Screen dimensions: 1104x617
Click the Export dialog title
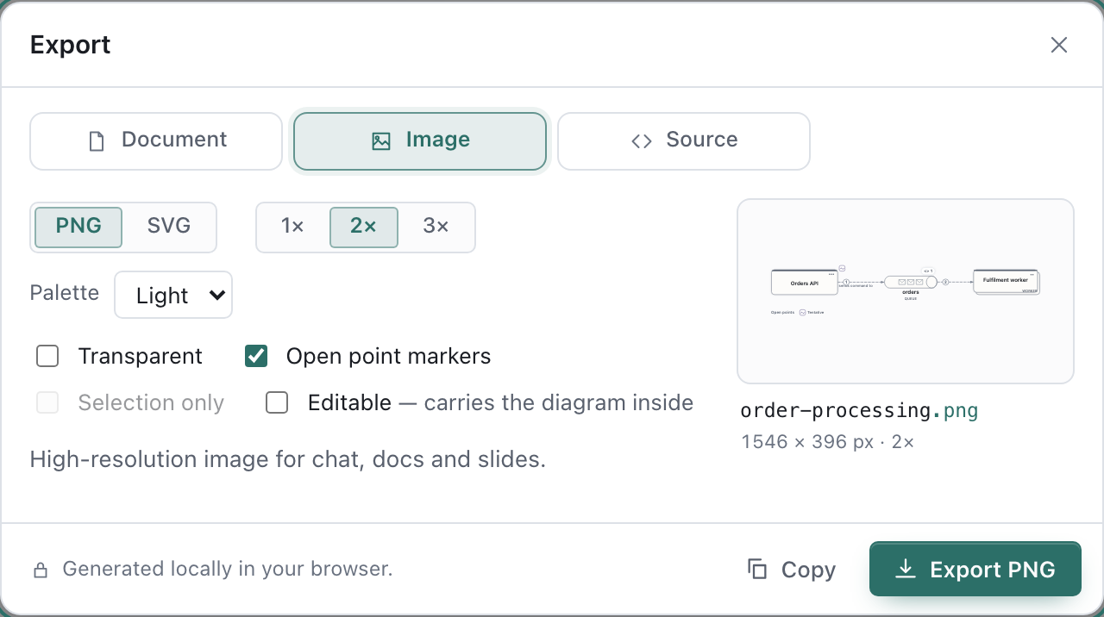[70, 45]
